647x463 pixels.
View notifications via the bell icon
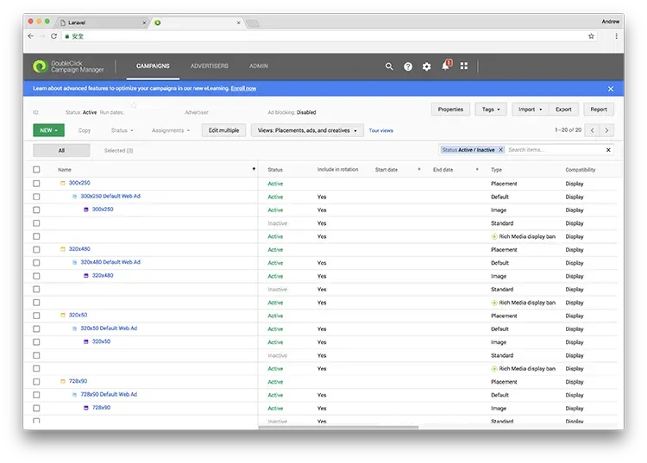446,66
